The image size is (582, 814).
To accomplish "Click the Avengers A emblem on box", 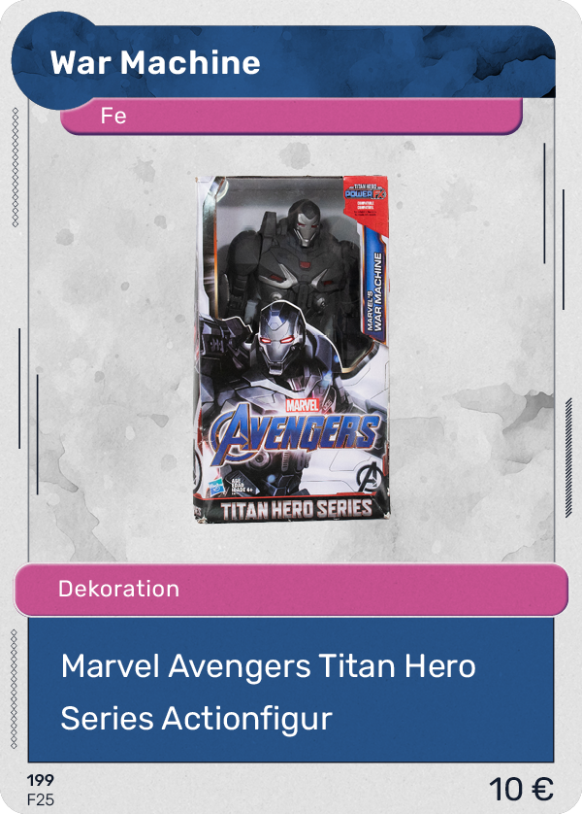I will click(372, 476).
